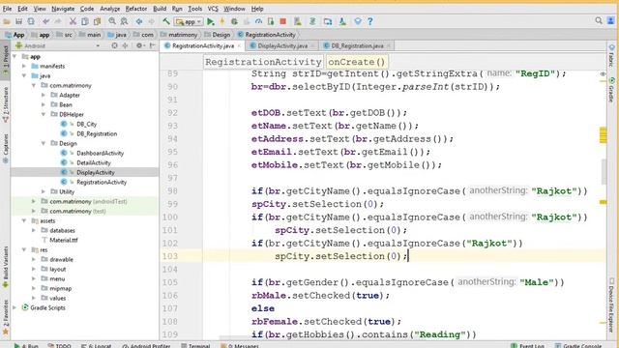Open the Refactor menu

135,9
